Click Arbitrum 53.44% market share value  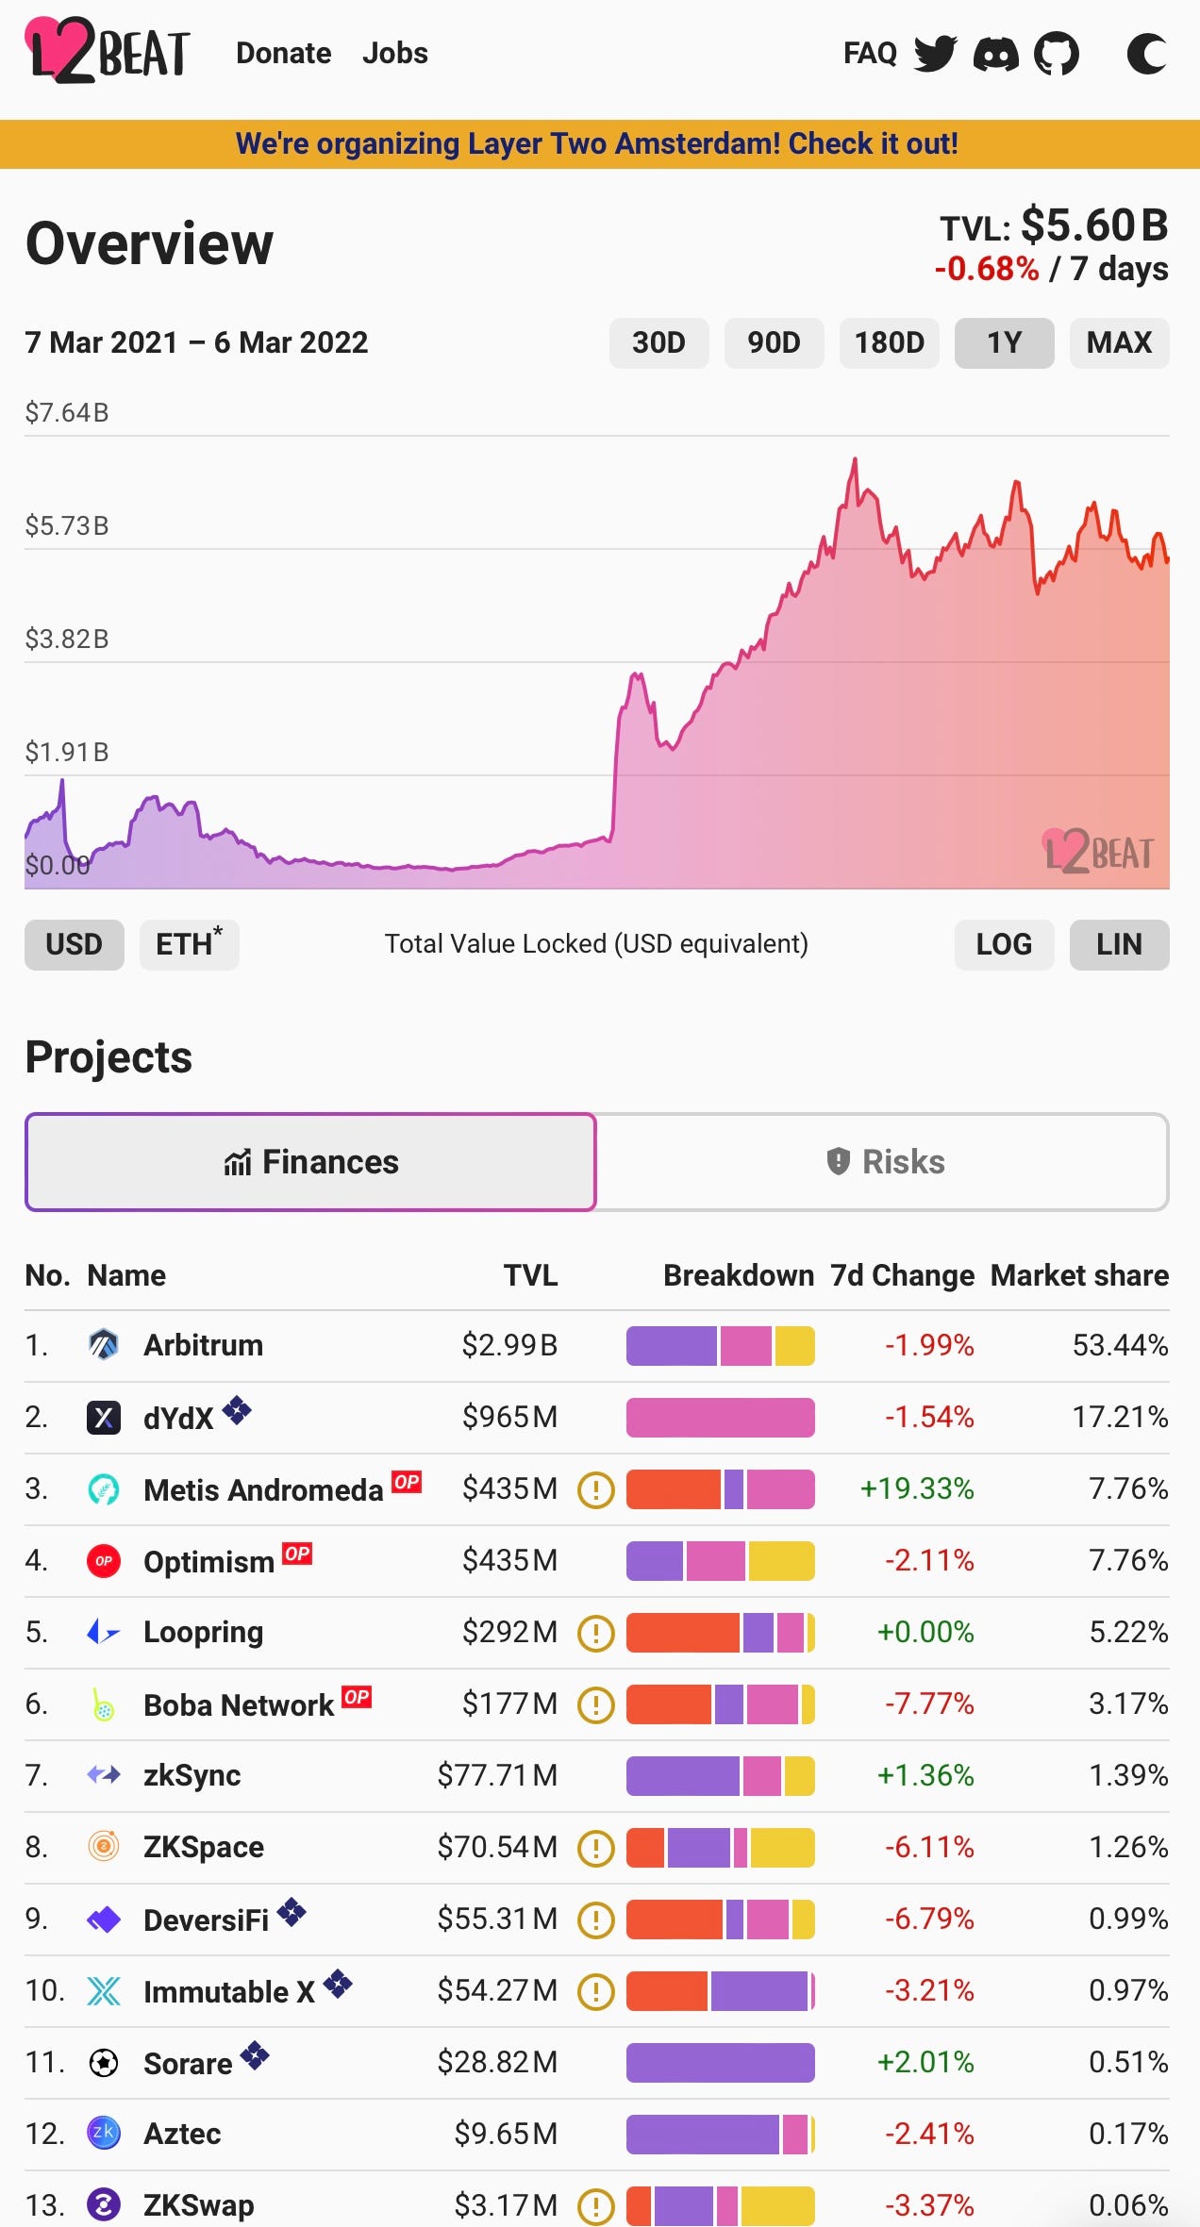1120,1345
